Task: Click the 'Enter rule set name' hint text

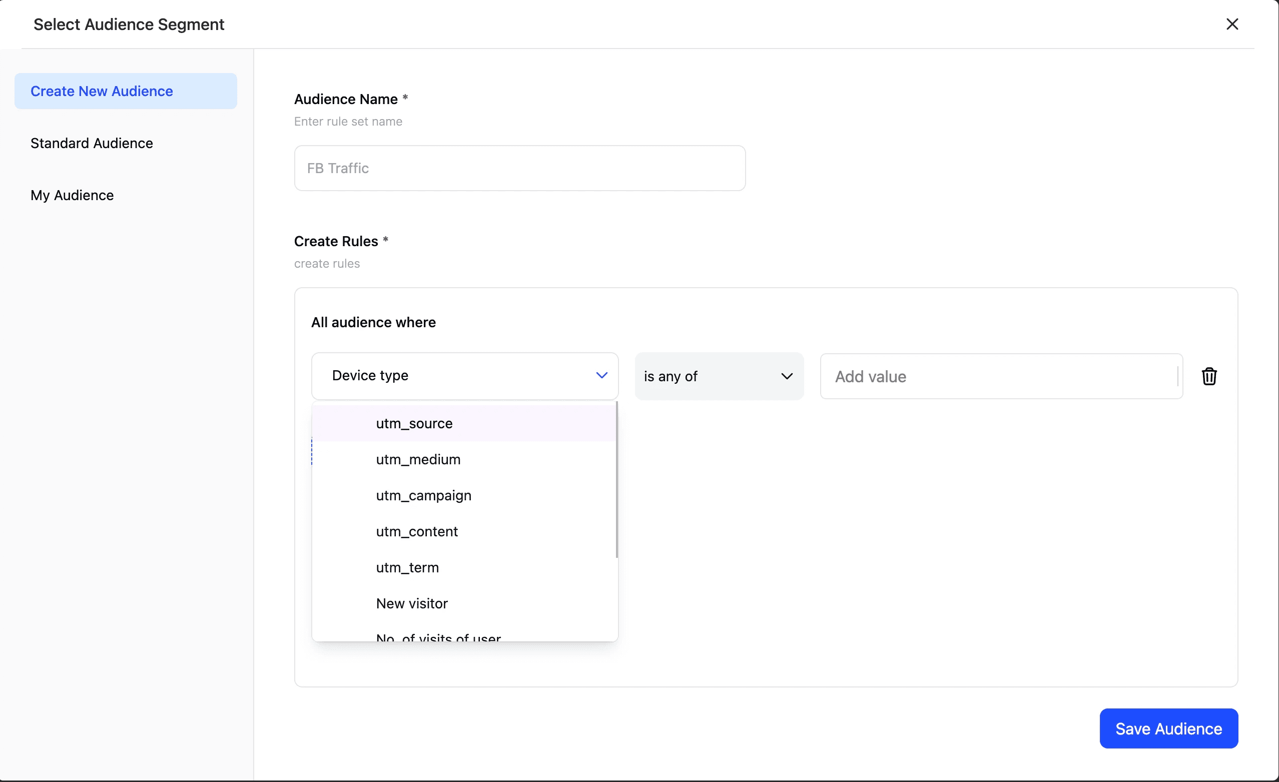Action: [x=348, y=122]
